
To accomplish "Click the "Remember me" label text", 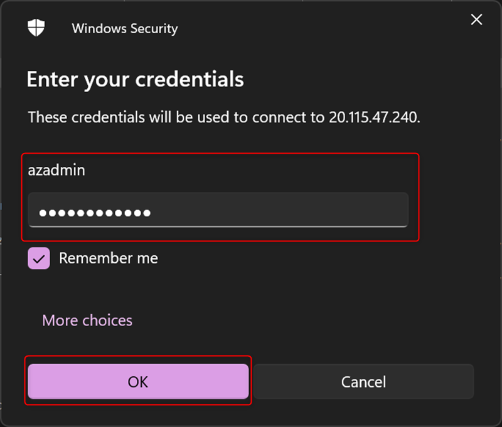I will click(x=108, y=258).
